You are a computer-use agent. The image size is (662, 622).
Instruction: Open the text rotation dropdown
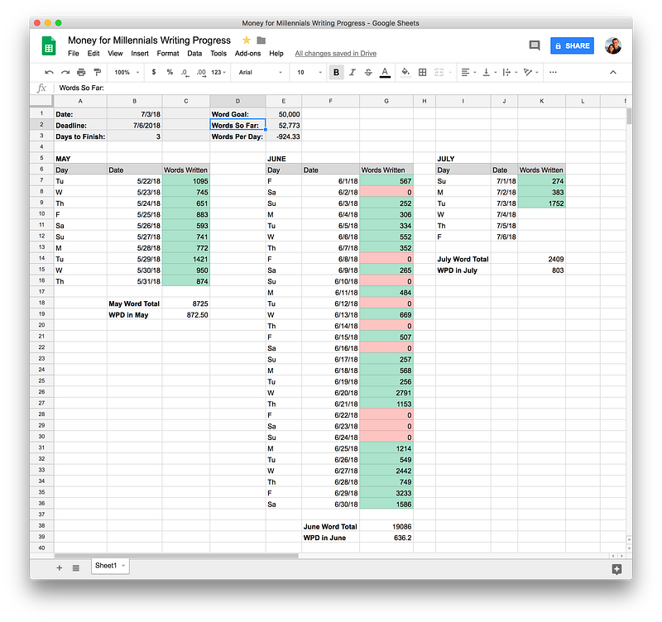pos(530,72)
